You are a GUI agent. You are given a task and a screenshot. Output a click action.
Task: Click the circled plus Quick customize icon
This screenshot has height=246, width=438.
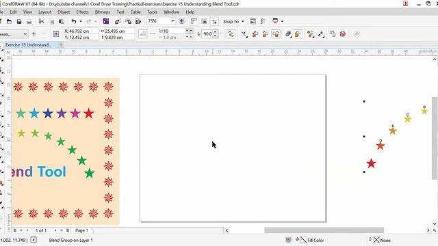click(x=357, y=34)
